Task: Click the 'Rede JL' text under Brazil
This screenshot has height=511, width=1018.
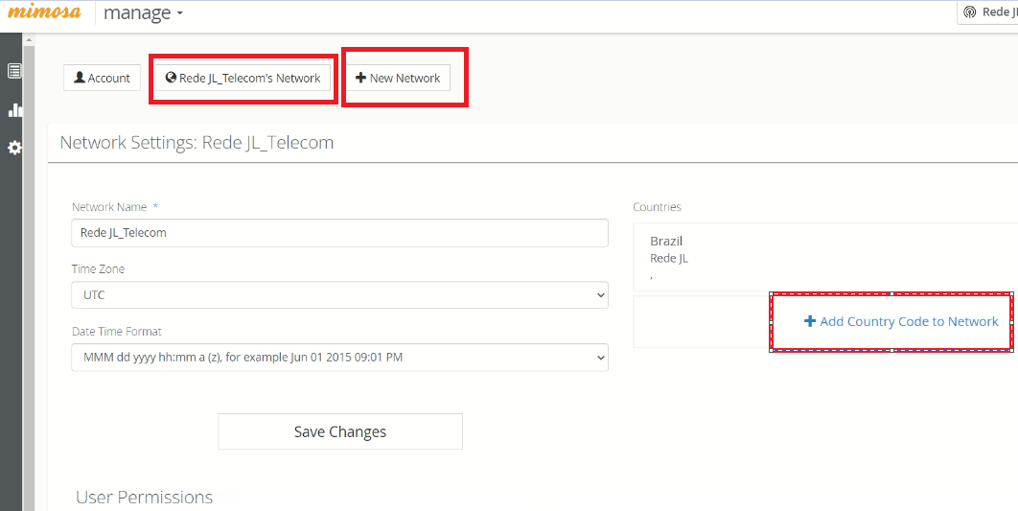Action: tap(669, 258)
